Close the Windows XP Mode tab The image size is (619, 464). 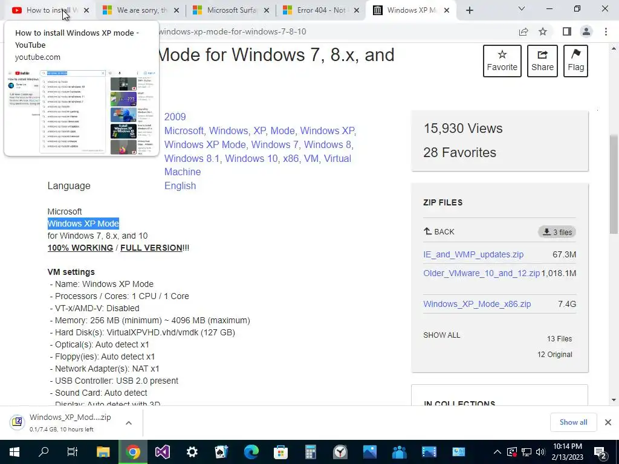point(447,10)
